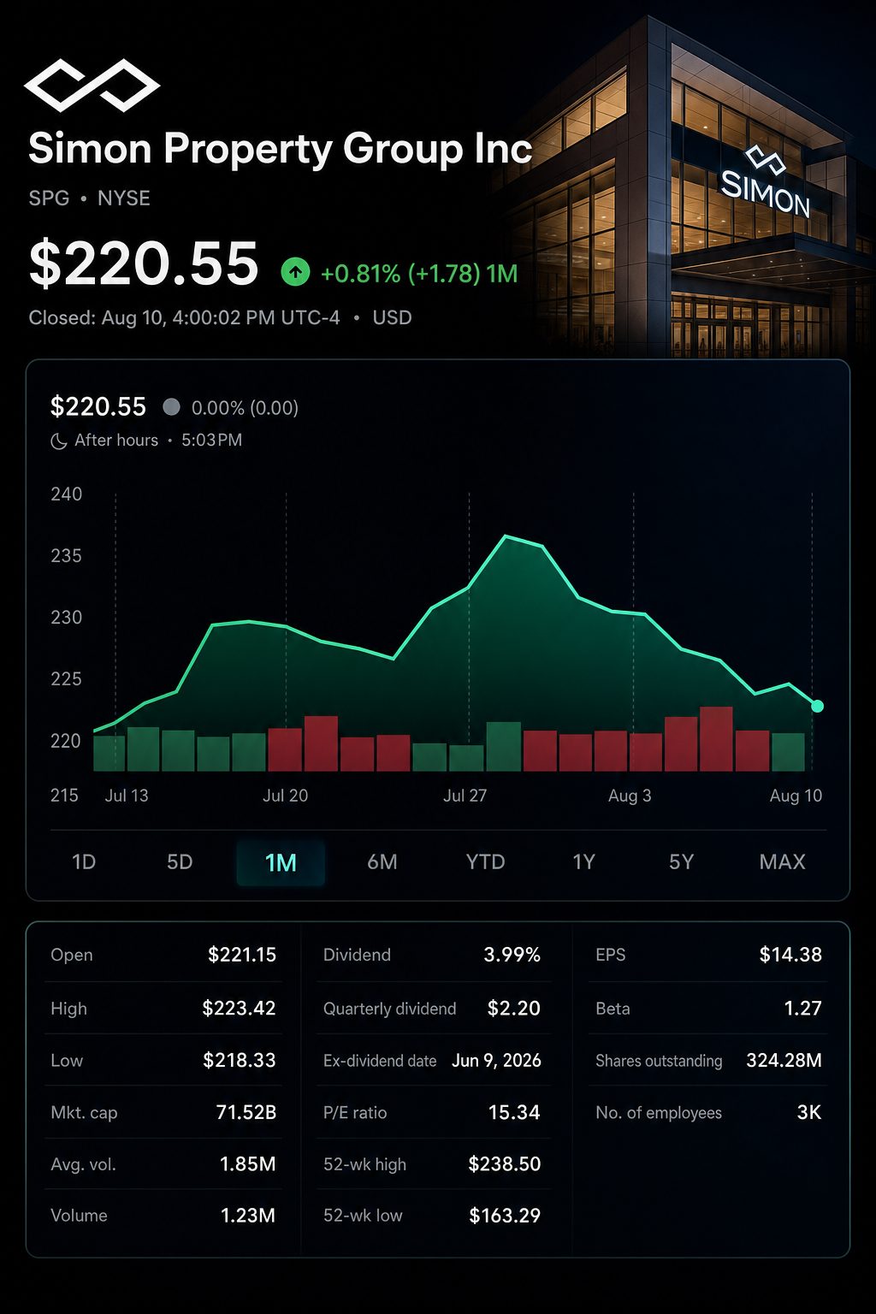Click the Volume value 1.23M
Image resolution: width=876 pixels, height=1314 pixels.
pyautogui.click(x=248, y=1216)
